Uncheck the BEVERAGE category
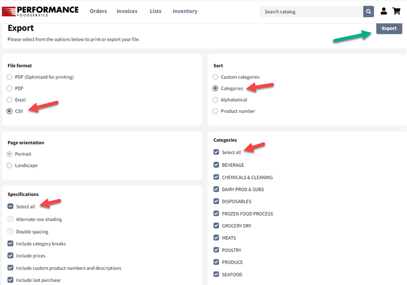Screen dimensions: 407x285 [x=216, y=165]
